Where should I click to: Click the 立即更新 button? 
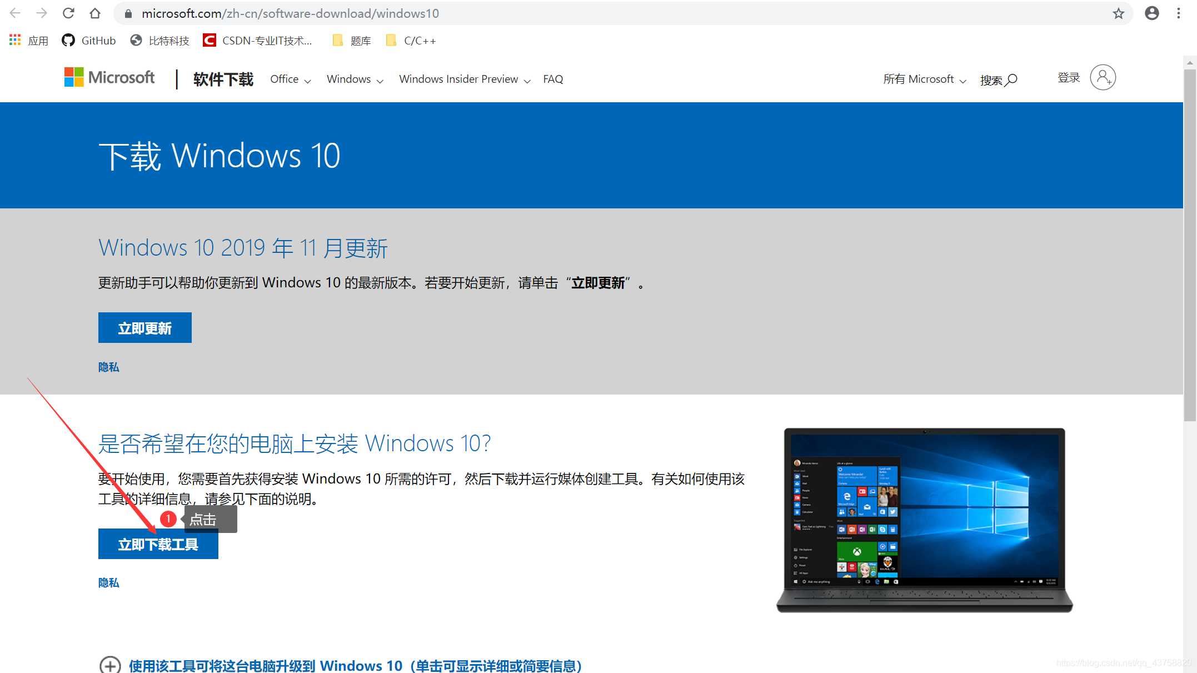pos(145,328)
